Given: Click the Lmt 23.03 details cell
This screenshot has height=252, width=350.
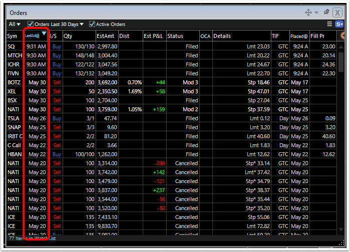Looking at the screenshot, I should coord(258,46).
